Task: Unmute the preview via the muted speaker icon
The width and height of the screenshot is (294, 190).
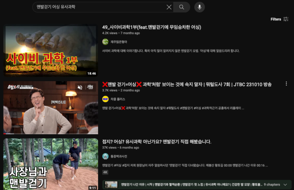Action: point(80,87)
